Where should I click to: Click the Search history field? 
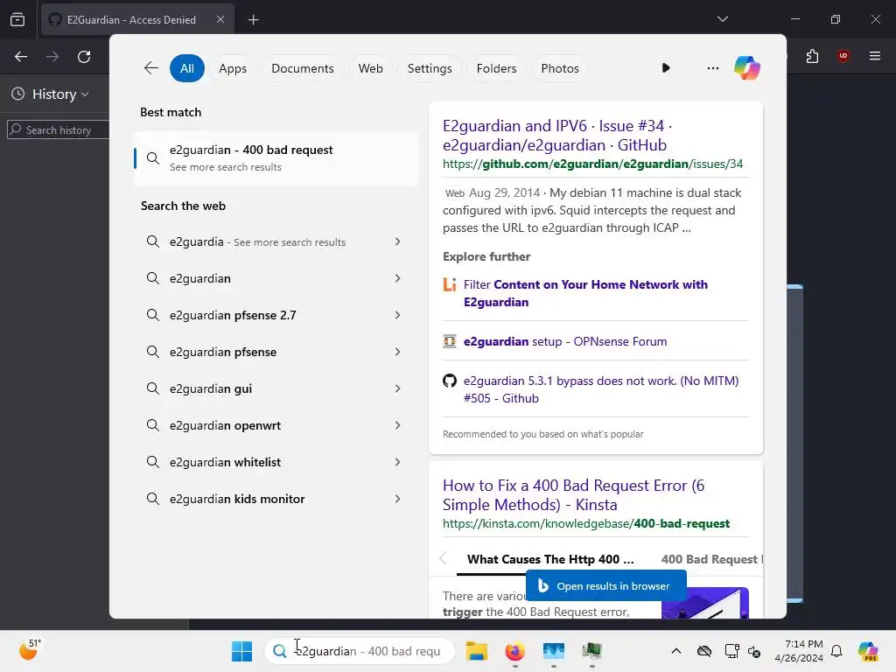pyautogui.click(x=58, y=129)
